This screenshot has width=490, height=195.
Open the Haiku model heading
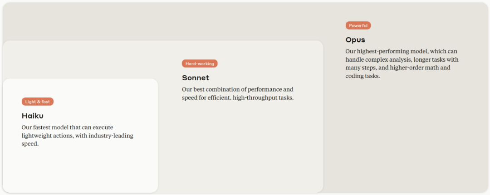pos(33,116)
